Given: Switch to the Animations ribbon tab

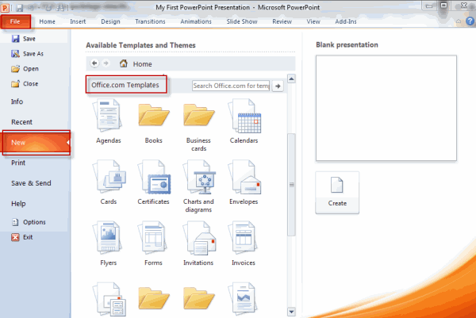Looking at the screenshot, I should (x=196, y=21).
